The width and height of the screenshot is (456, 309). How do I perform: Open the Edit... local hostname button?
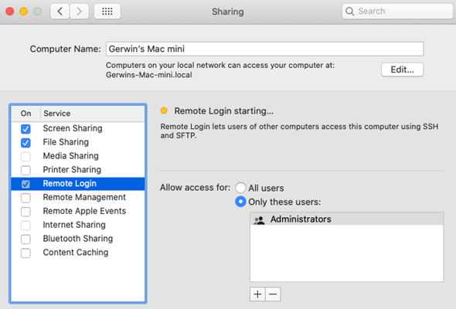[402, 70]
